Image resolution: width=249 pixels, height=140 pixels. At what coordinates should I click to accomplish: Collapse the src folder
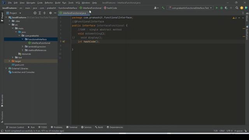(9, 24)
